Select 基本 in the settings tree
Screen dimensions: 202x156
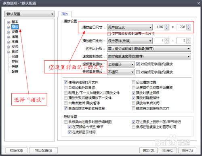pyautogui.click(x=15, y=22)
